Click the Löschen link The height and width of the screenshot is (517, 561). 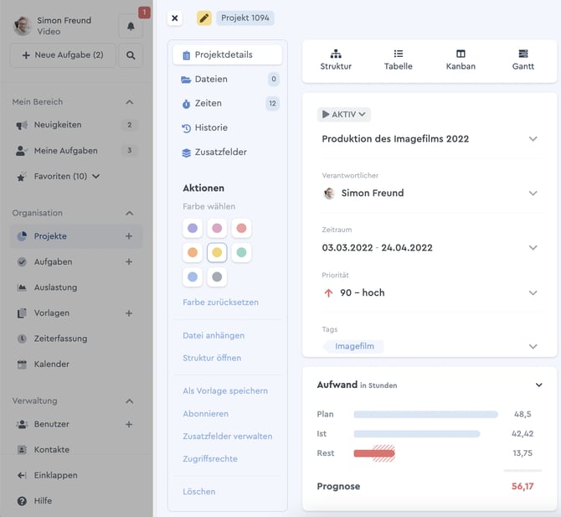[x=199, y=492]
